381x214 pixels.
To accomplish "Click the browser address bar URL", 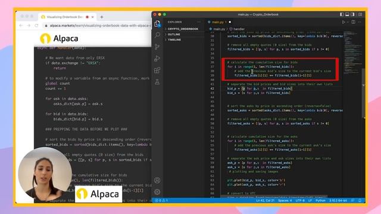I will click(100, 26).
